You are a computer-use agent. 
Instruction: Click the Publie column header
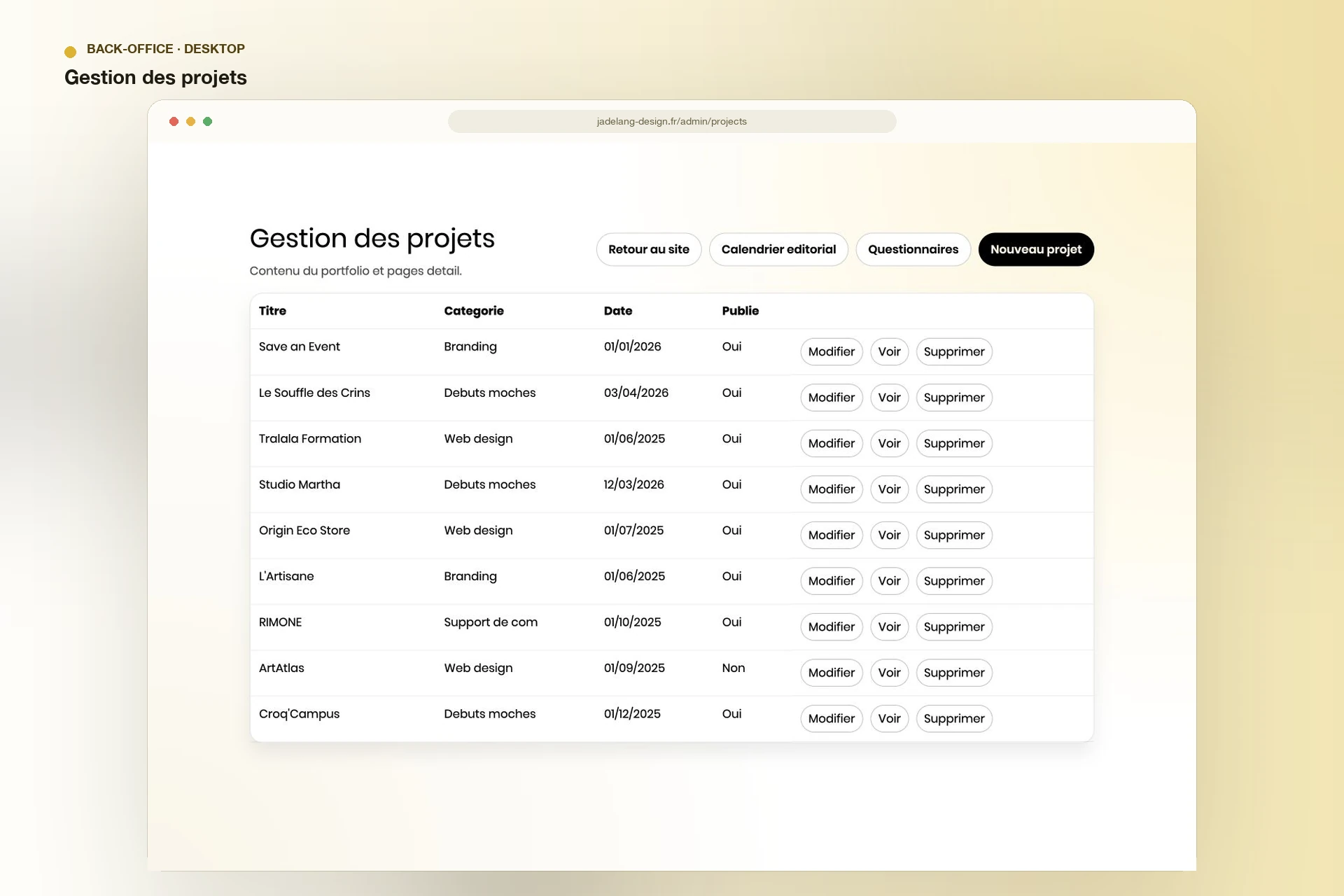(740, 311)
